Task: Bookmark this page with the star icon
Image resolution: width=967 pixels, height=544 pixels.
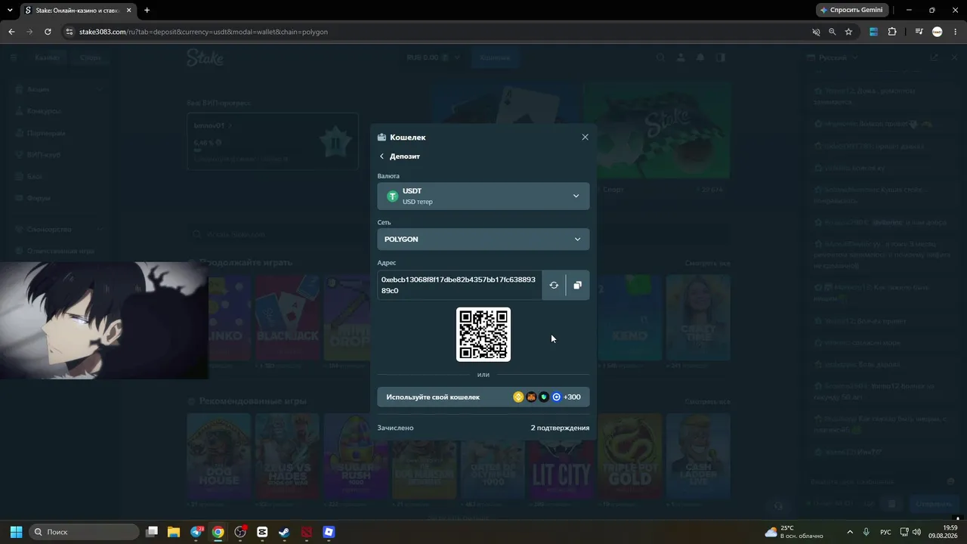Action: click(x=848, y=32)
